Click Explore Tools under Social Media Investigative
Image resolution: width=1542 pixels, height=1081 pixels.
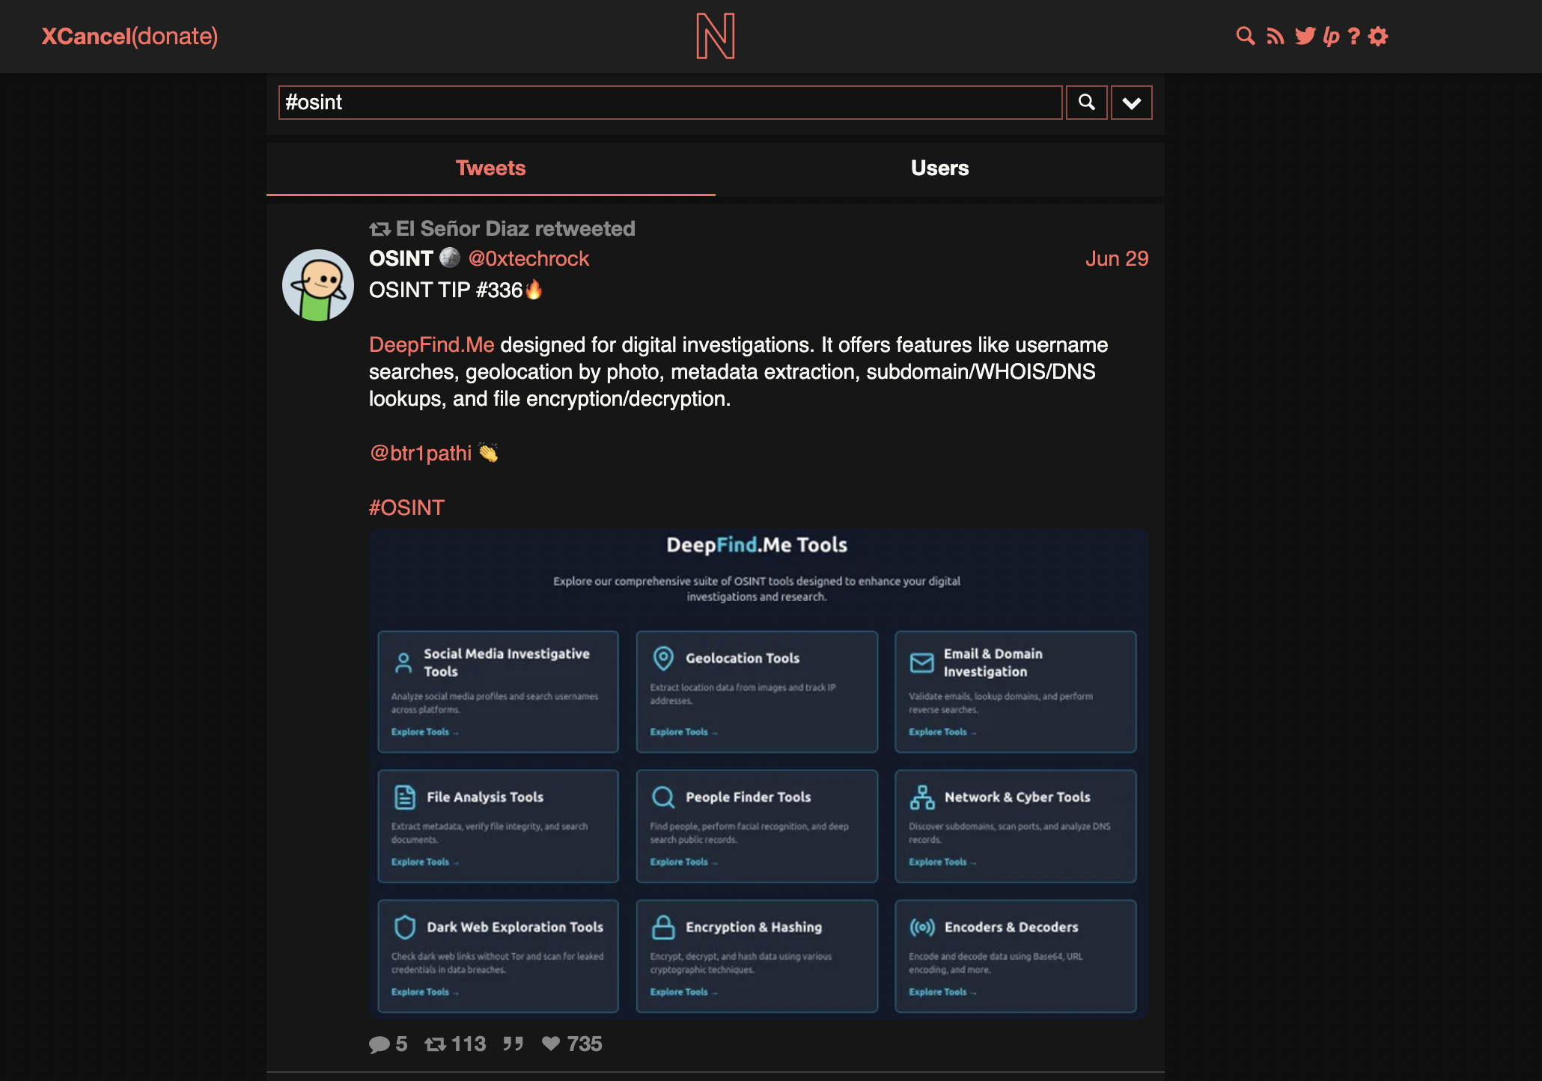(424, 732)
